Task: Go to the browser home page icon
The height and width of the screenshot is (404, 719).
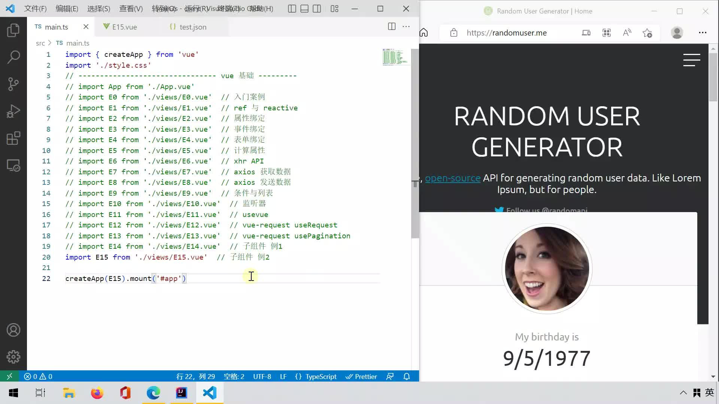Action: click(424, 33)
